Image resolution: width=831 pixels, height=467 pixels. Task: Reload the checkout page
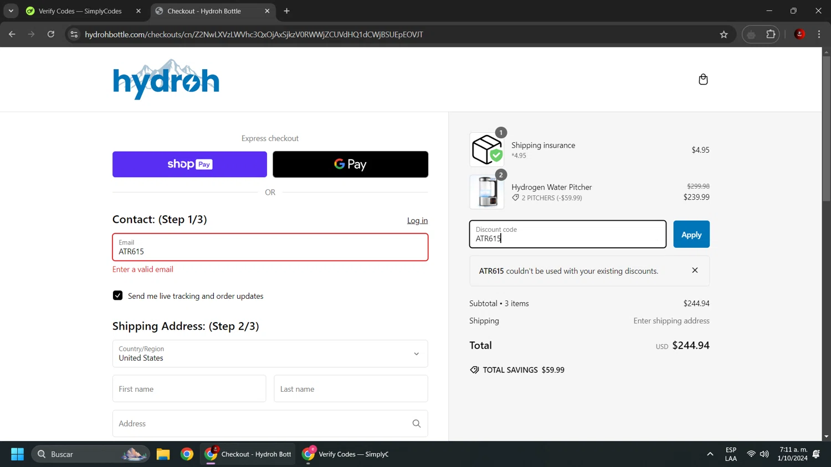click(x=51, y=34)
